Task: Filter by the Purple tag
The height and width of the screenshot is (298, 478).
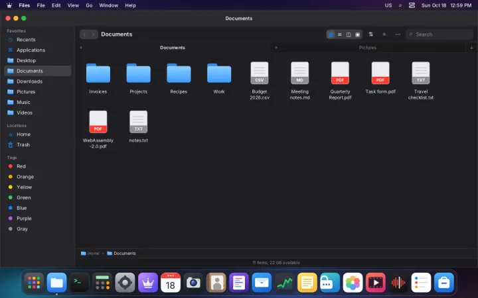Action: [x=37, y=219]
